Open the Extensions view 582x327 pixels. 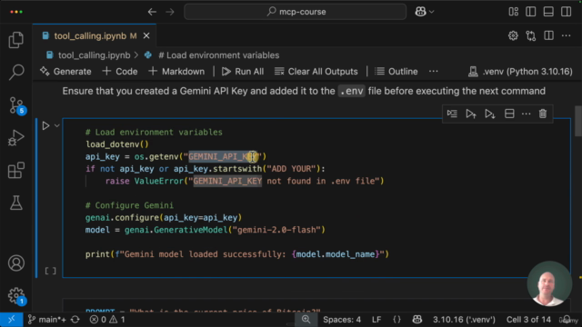point(16,170)
